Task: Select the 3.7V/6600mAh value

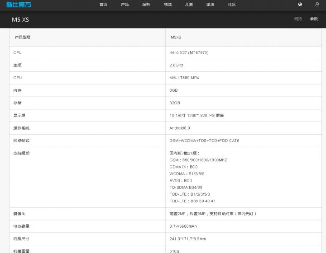Action: [183, 226]
